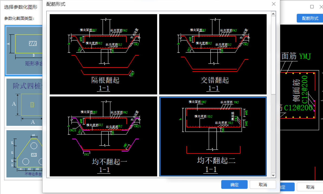323x194 pixels.
Task: Select the 均不翻起一 reinforcement thumbnail
Action: (x=104, y=136)
